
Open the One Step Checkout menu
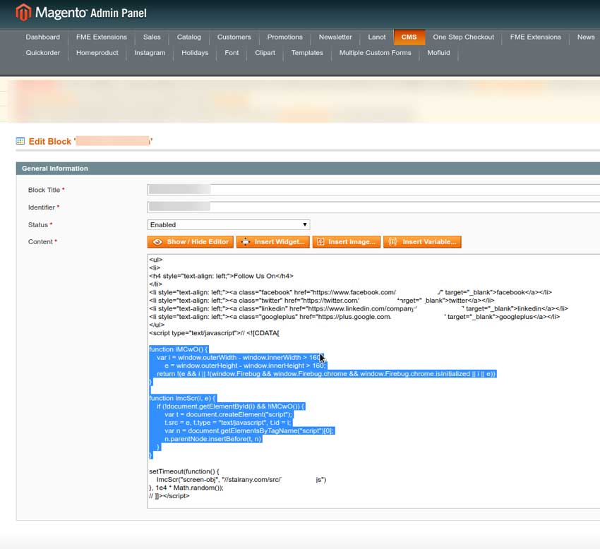coord(463,37)
